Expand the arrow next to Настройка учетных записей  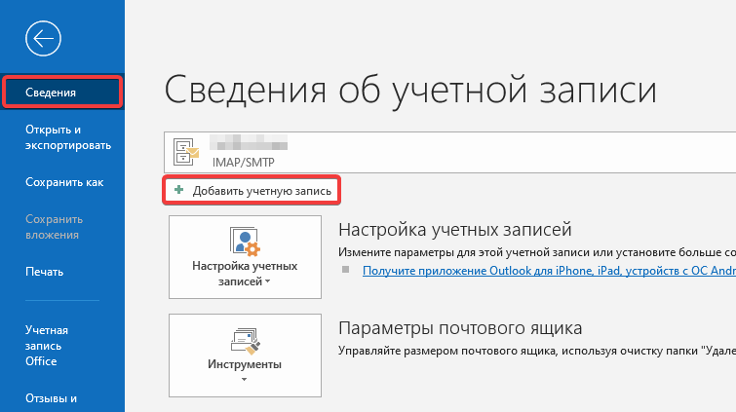pyautogui.click(x=268, y=282)
